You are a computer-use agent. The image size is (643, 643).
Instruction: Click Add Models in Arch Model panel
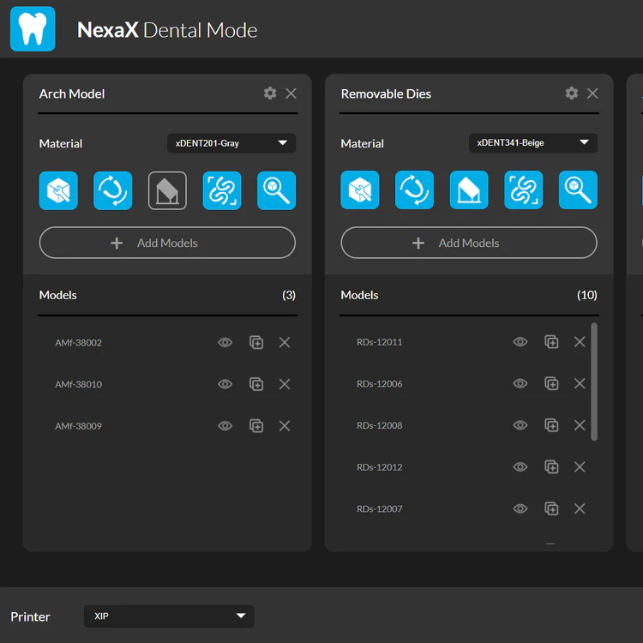pyautogui.click(x=167, y=243)
